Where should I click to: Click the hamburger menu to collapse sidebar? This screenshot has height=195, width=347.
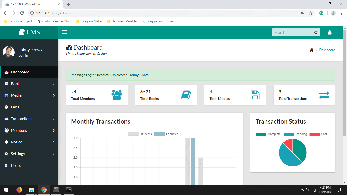[65, 32]
